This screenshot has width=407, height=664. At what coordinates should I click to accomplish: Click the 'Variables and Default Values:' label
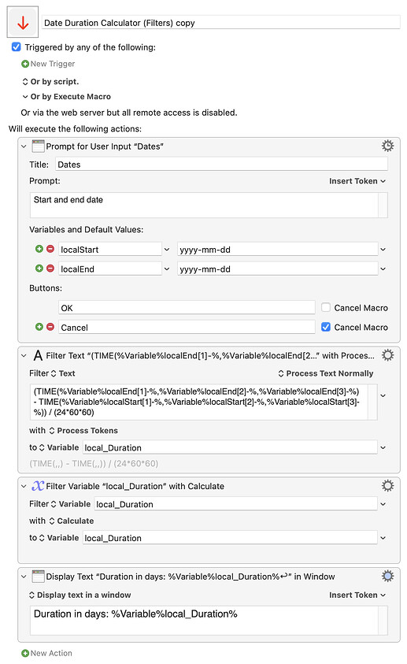87,229
